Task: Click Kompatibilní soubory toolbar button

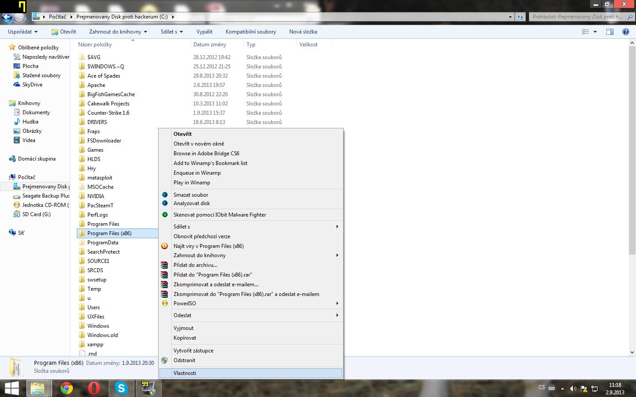Action: click(x=251, y=32)
